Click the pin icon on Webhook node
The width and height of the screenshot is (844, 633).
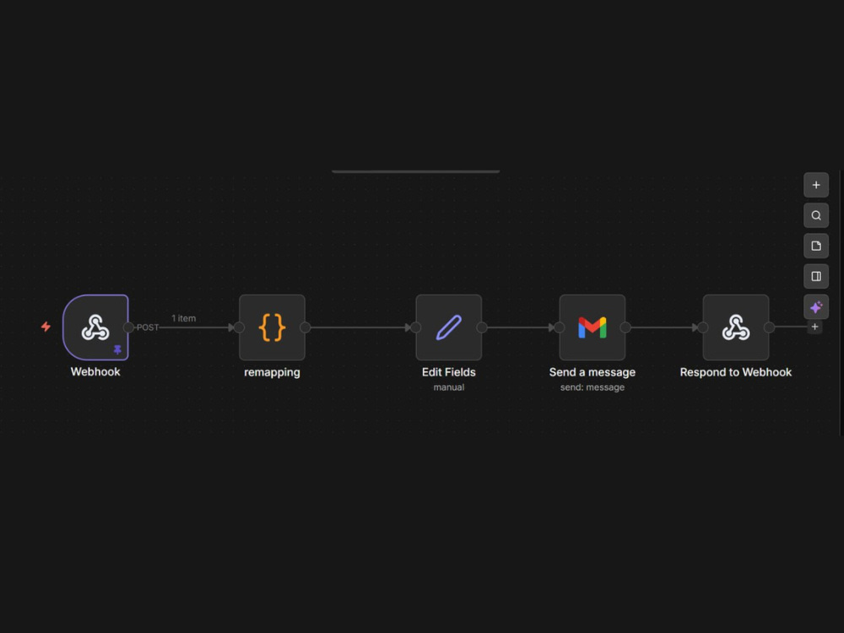click(x=117, y=350)
